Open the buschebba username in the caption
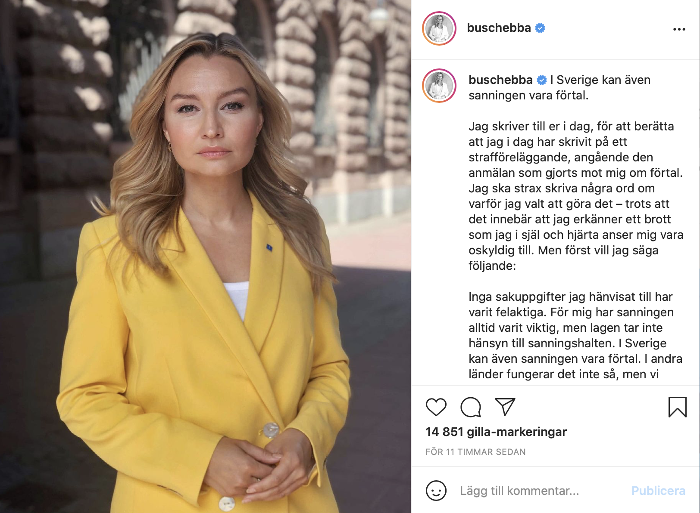This screenshot has height=513, width=700. (500, 80)
